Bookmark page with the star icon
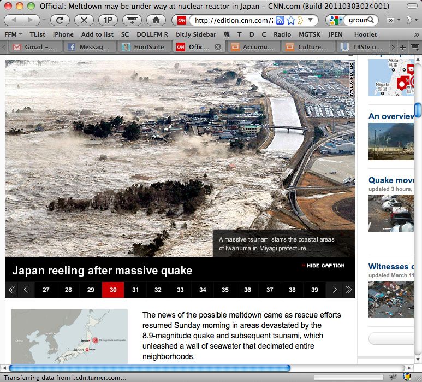 [x=291, y=20]
